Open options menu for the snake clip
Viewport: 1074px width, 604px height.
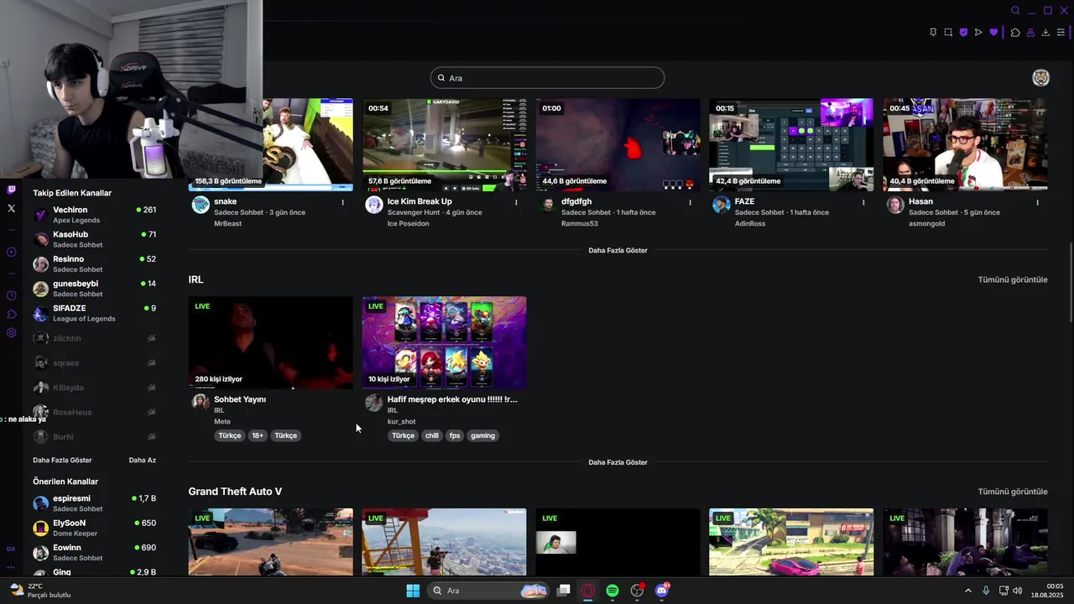tap(342, 202)
